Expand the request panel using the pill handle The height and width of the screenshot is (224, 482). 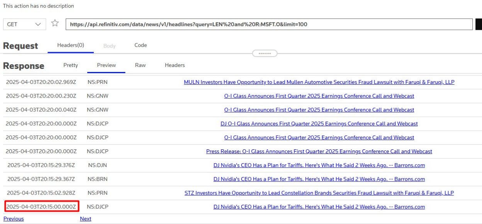click(x=265, y=53)
